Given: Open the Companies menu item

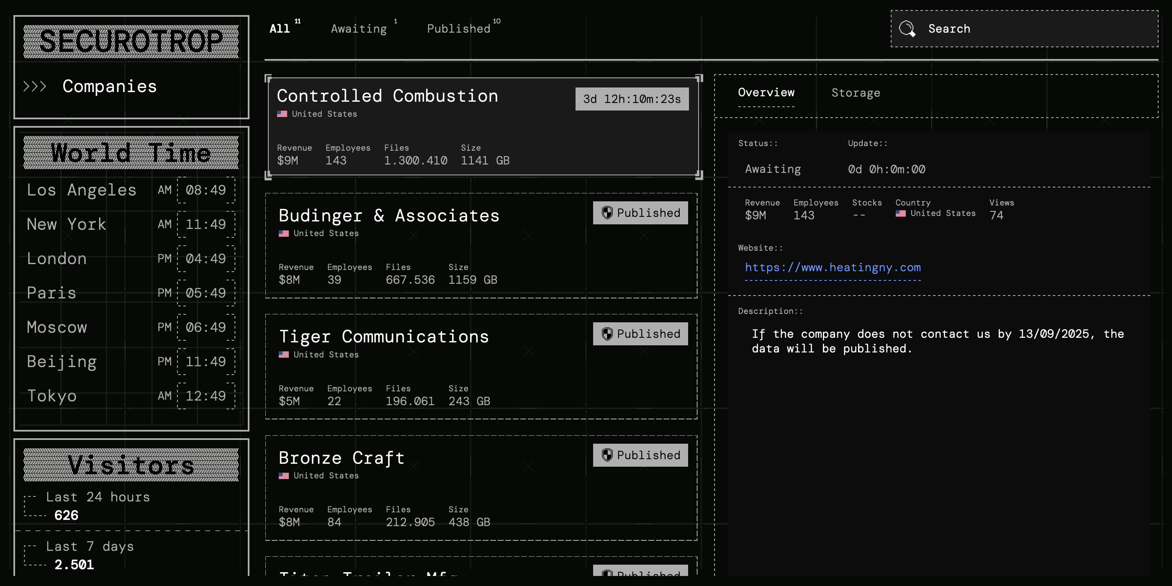Looking at the screenshot, I should [x=109, y=87].
